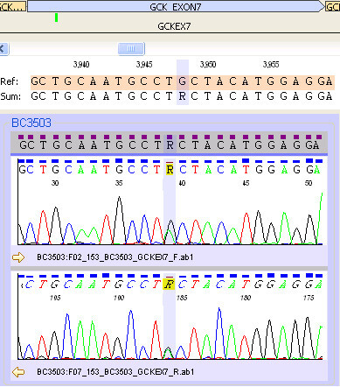This screenshot has height=387, width=340.
Task: Select file name BC3503:F07_153_BC3503_GCKEX7_R.ab1
Action: [x=115, y=372]
